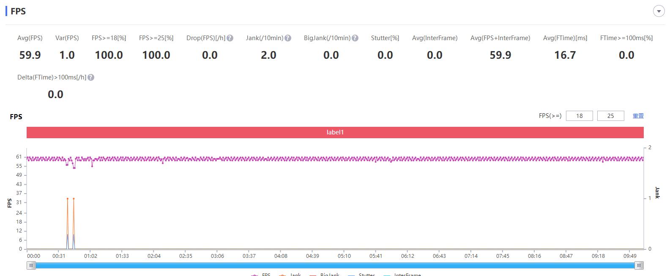Toggle the Jank series in chart legend
The image size is (667, 276).
click(290, 274)
